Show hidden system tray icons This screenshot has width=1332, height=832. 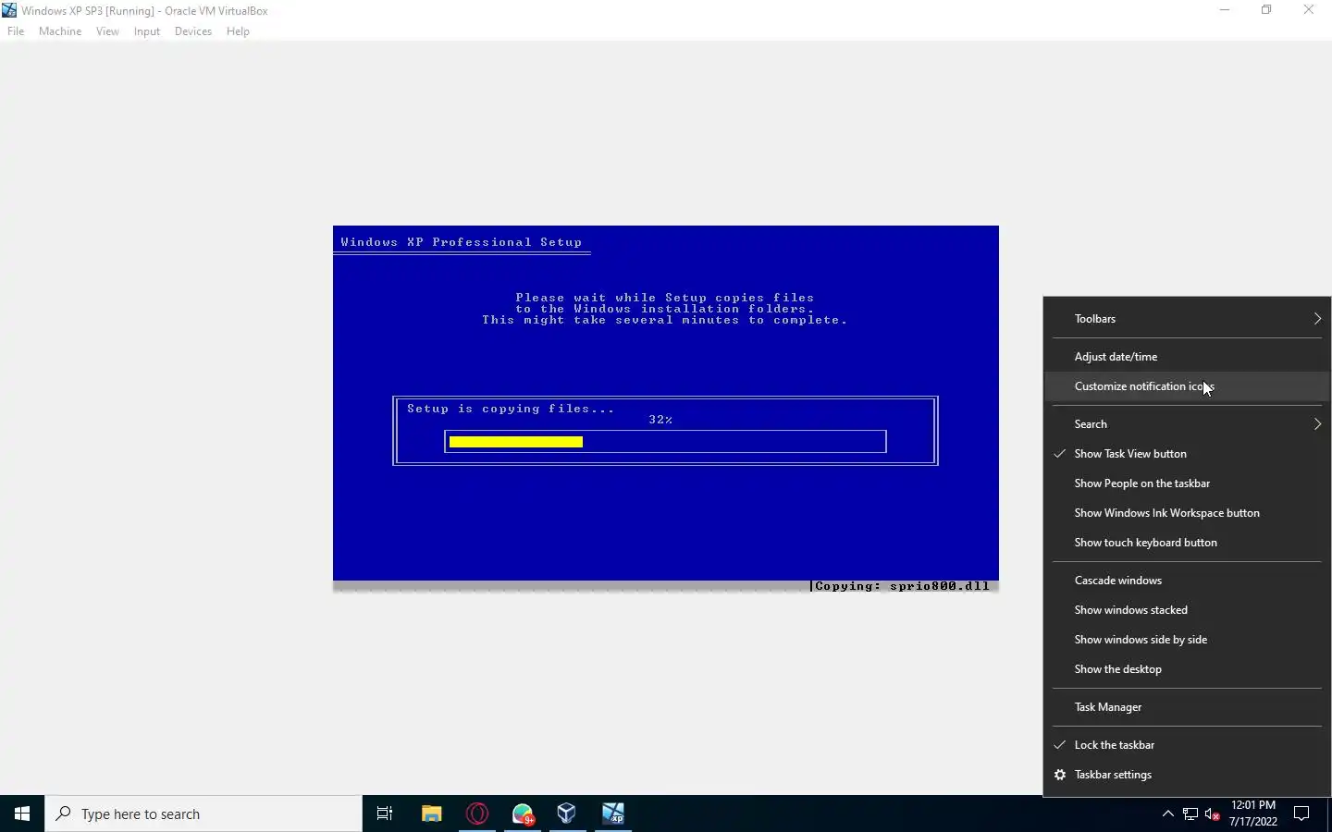(1167, 814)
